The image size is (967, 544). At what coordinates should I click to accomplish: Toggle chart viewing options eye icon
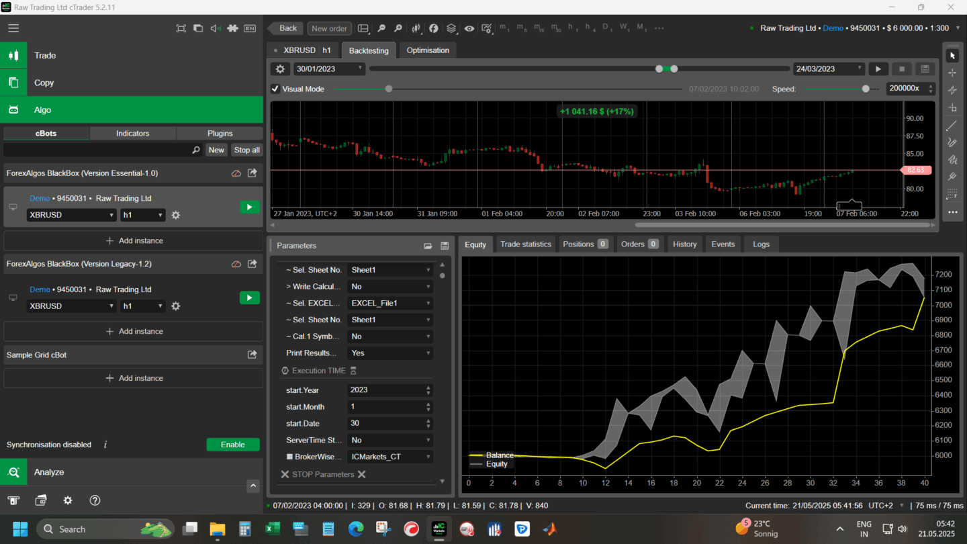pos(469,28)
